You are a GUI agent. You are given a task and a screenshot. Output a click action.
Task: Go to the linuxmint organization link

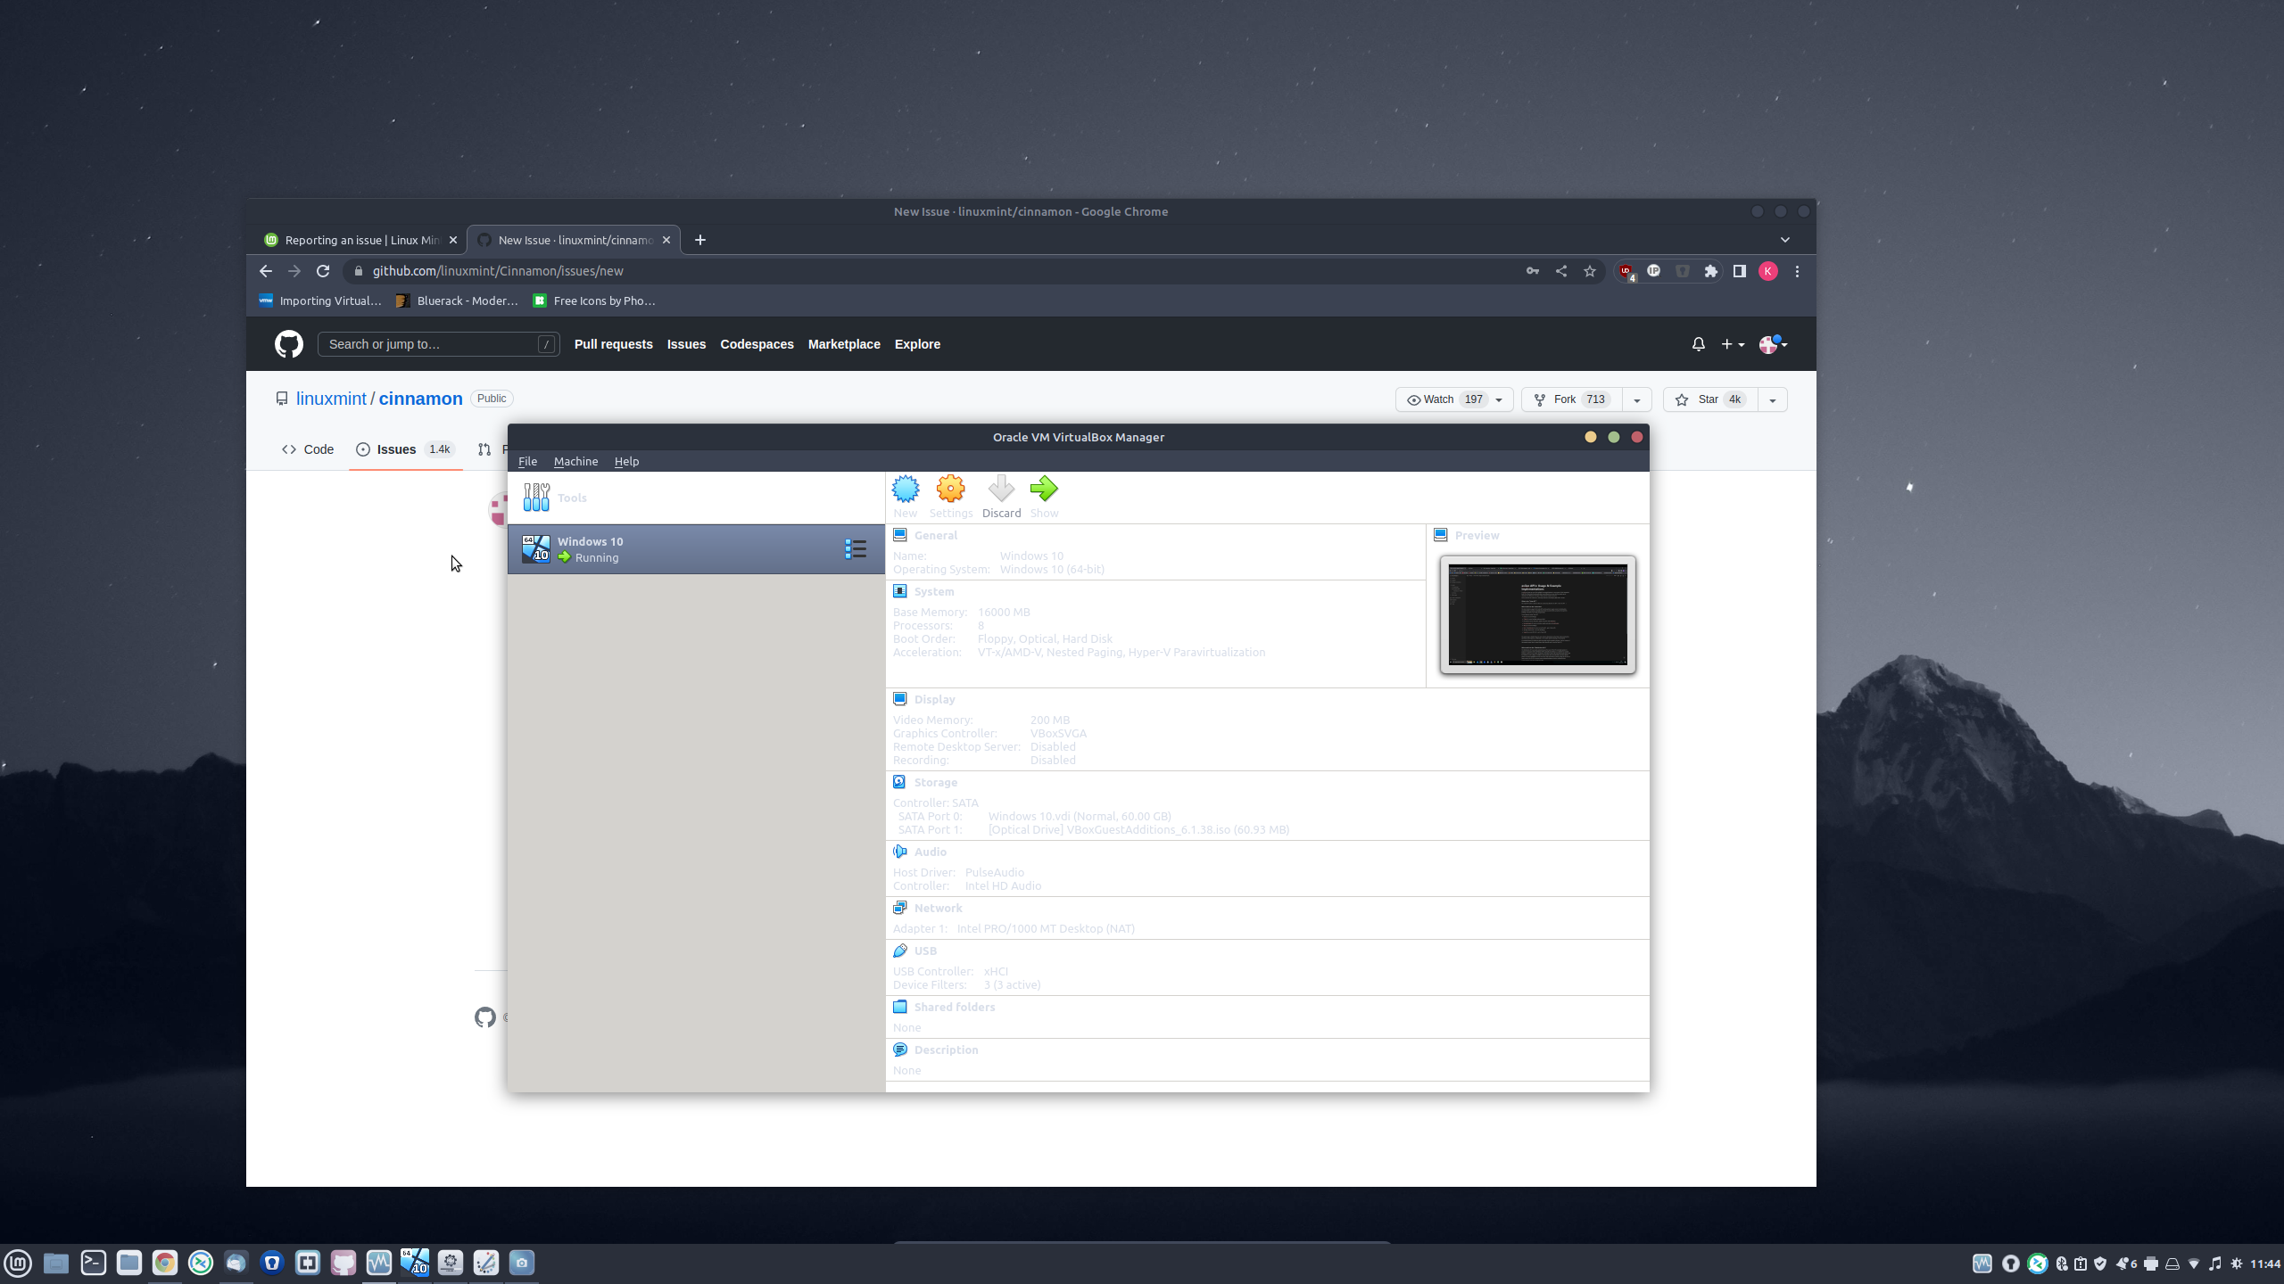tap(331, 399)
